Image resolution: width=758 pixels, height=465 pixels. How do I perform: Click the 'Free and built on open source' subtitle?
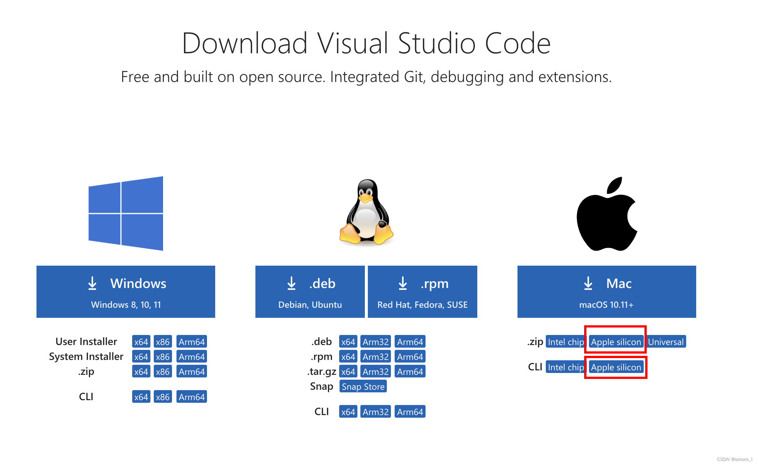click(366, 77)
